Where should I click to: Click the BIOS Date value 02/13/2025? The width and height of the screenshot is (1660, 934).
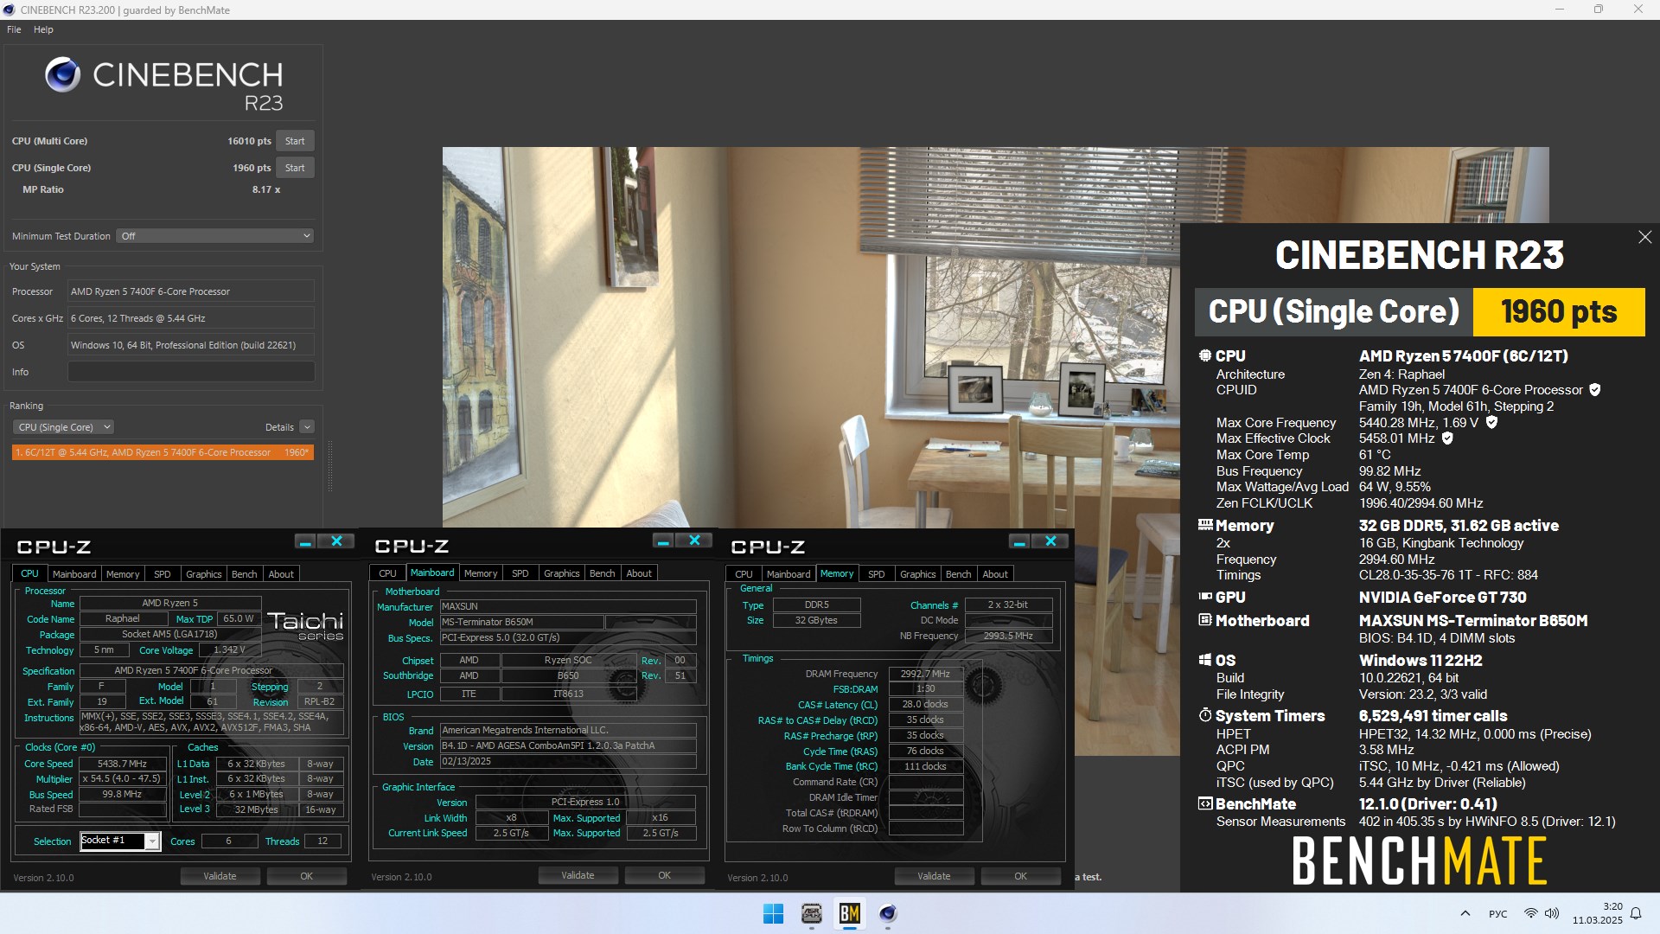pyautogui.click(x=567, y=762)
